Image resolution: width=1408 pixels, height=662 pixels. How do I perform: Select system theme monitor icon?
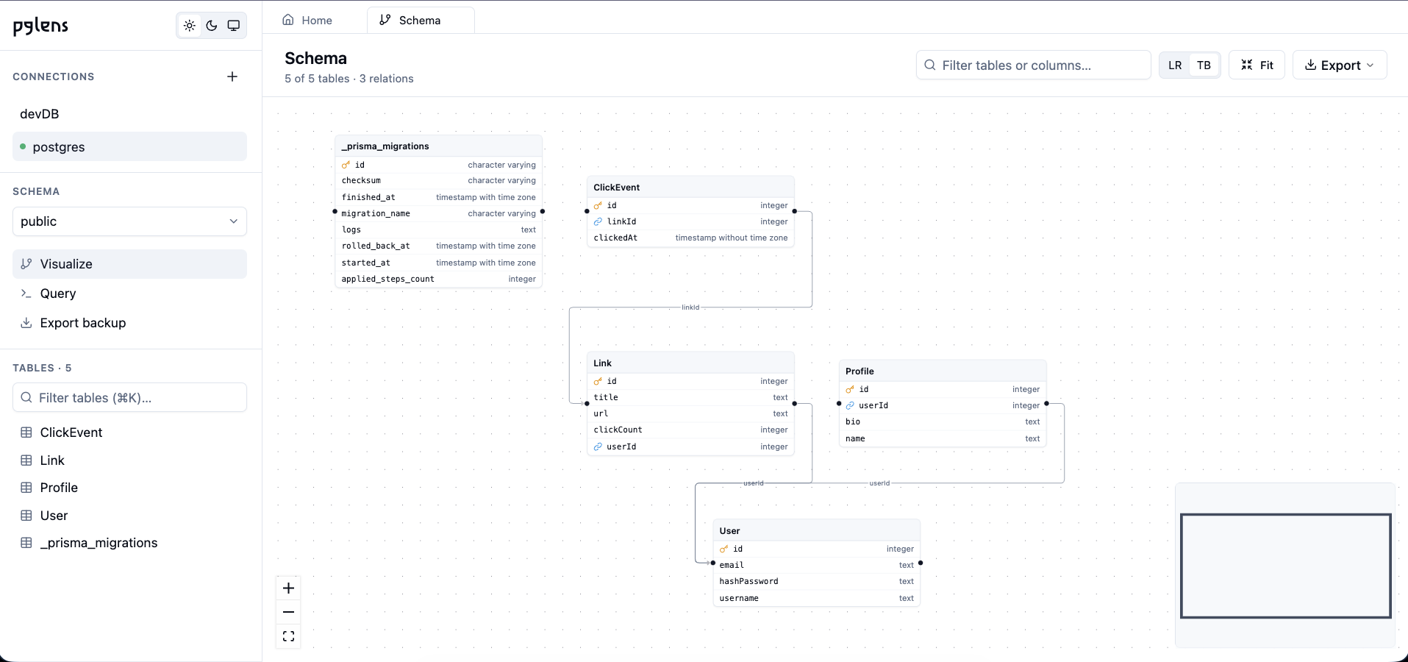tap(234, 26)
